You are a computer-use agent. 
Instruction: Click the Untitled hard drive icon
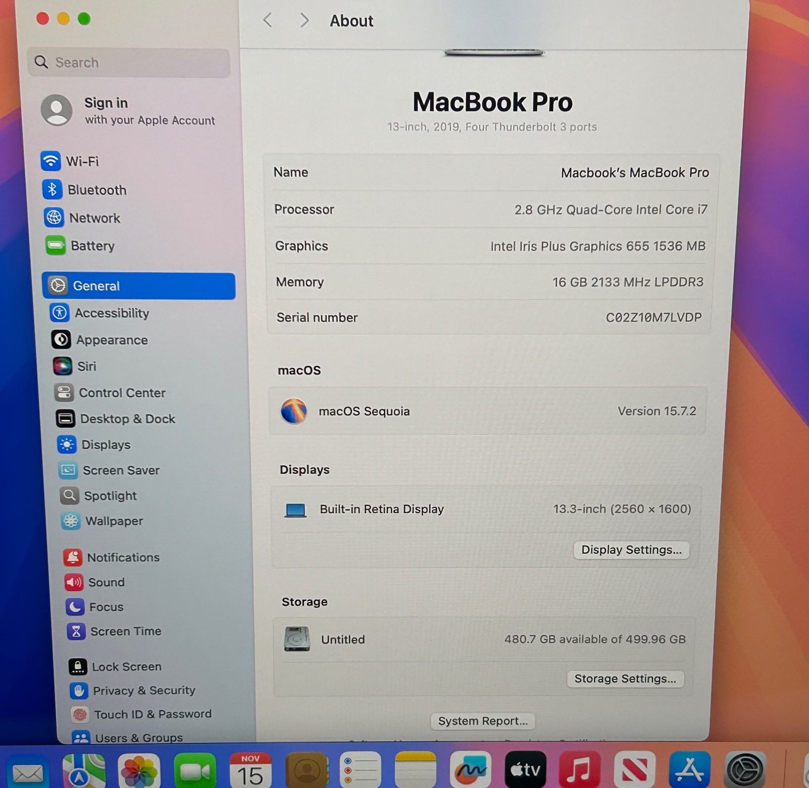click(x=297, y=639)
